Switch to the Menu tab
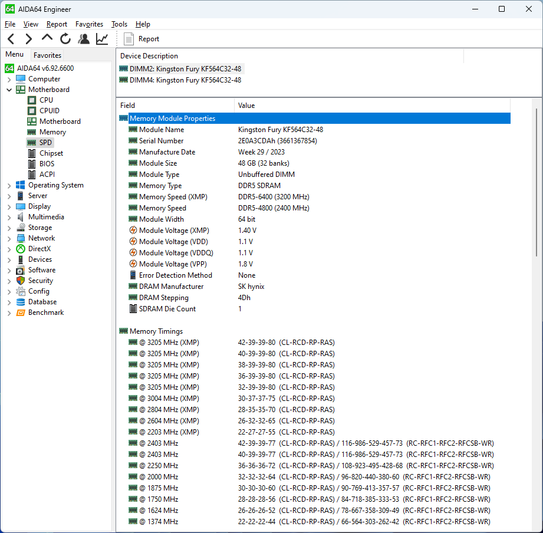The image size is (543, 533). tap(15, 54)
